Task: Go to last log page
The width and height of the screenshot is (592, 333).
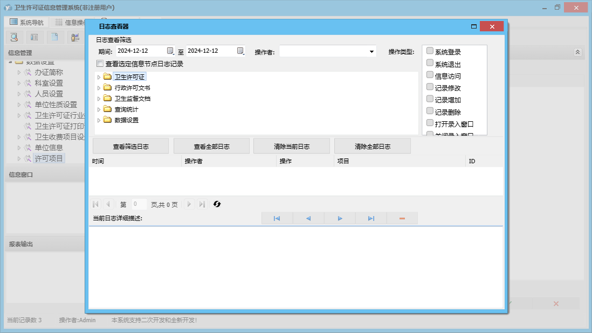Action: coord(202,204)
